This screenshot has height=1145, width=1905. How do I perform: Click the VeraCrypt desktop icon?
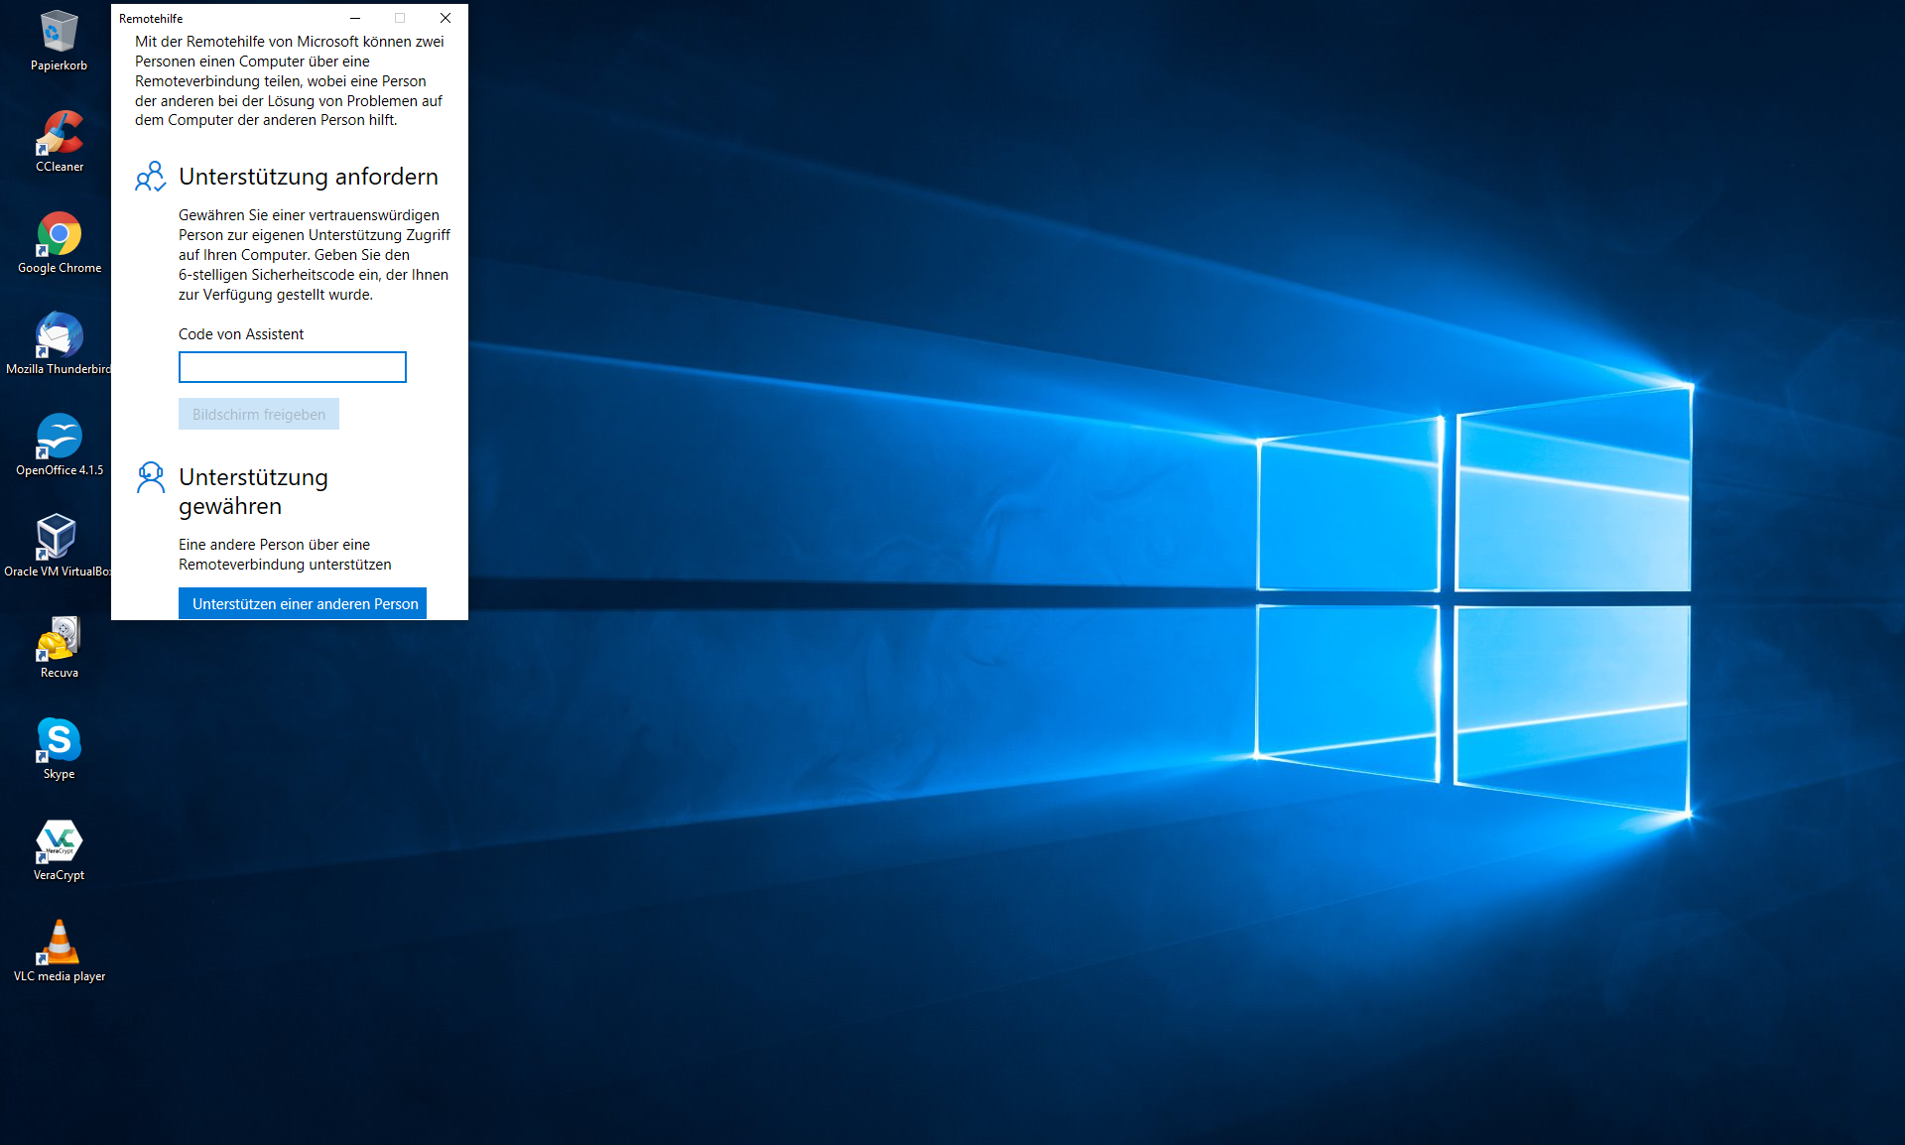(x=59, y=843)
